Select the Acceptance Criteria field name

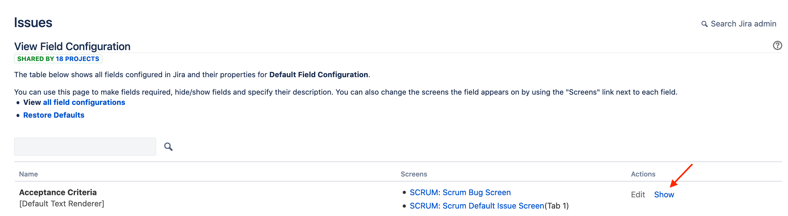tap(58, 193)
